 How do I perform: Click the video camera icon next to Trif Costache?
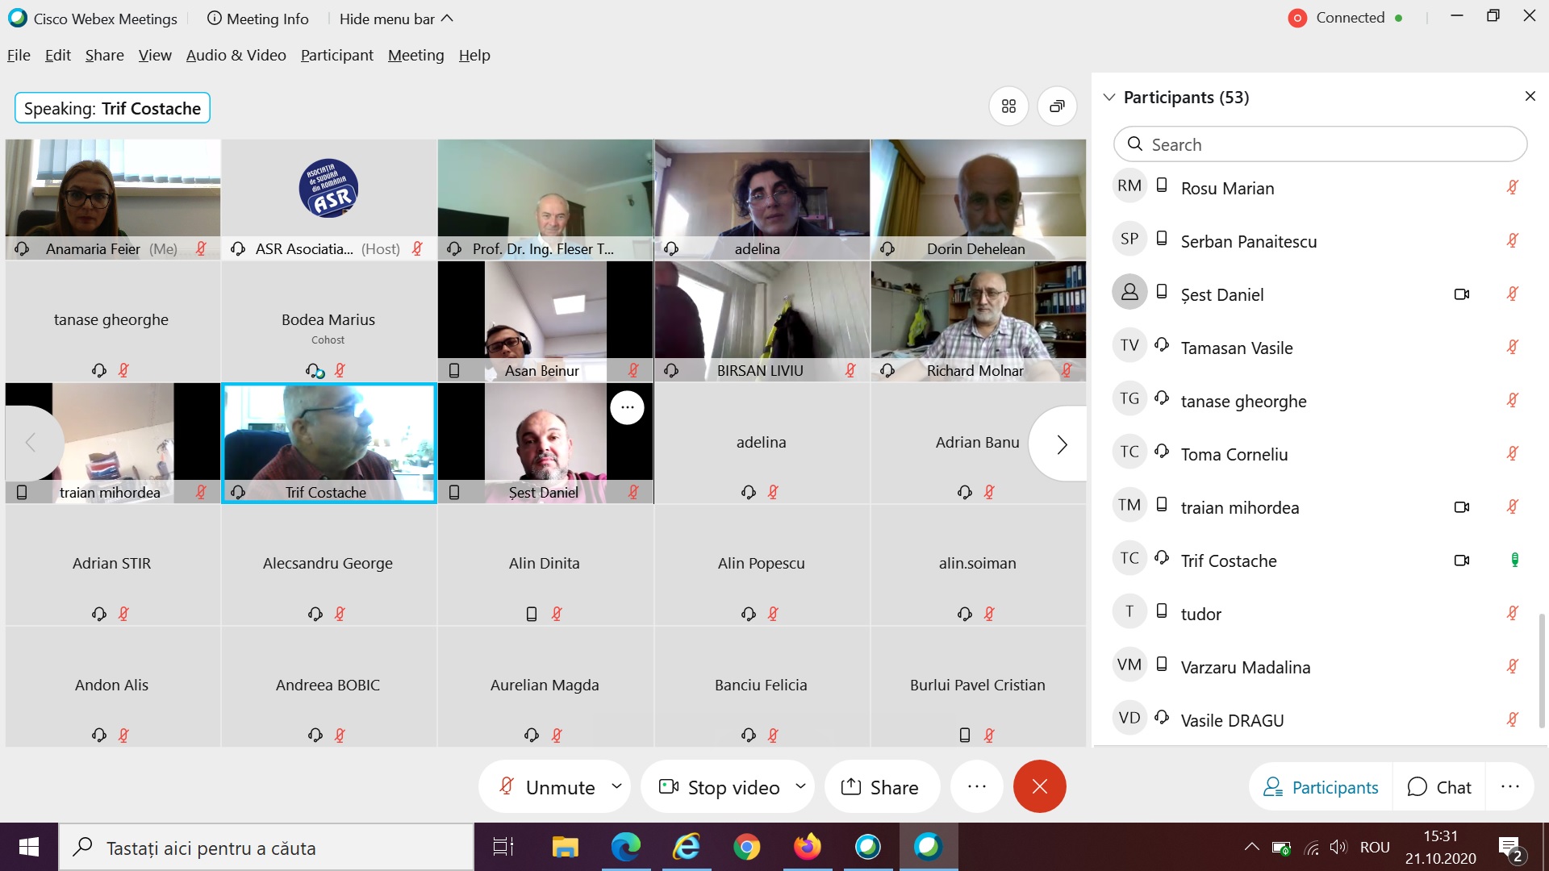(1461, 561)
